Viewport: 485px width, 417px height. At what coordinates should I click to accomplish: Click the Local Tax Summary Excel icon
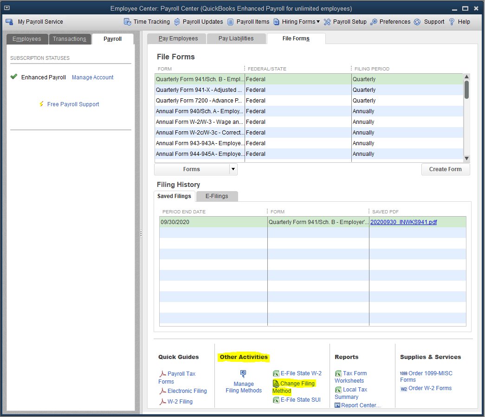click(x=338, y=390)
